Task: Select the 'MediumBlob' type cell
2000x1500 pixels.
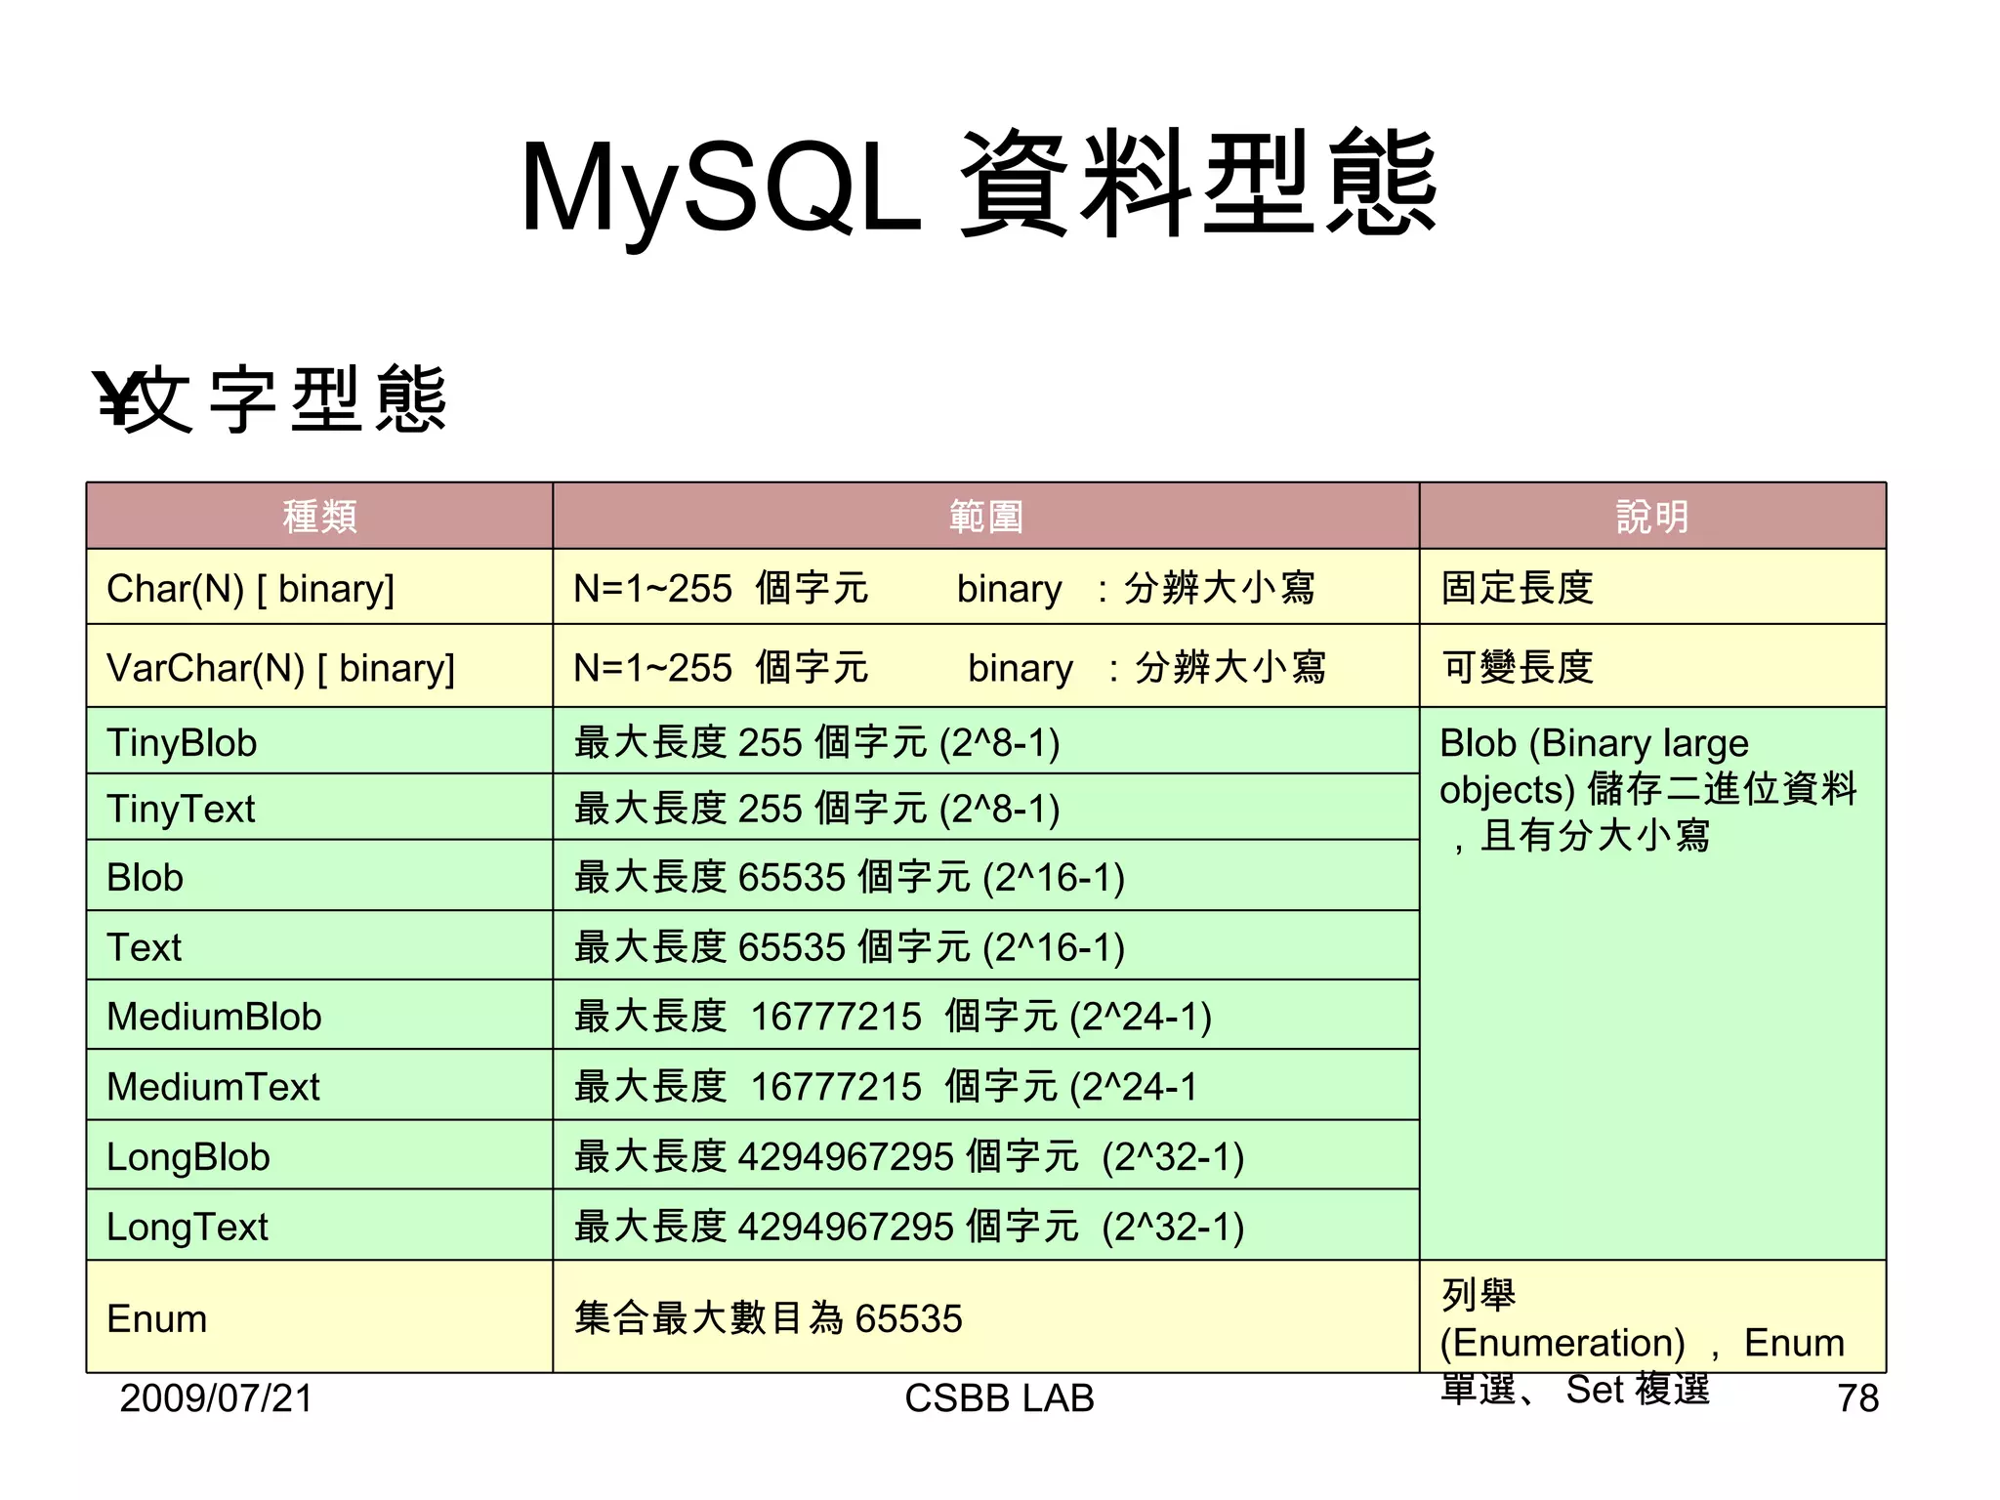Action: click(319, 1016)
